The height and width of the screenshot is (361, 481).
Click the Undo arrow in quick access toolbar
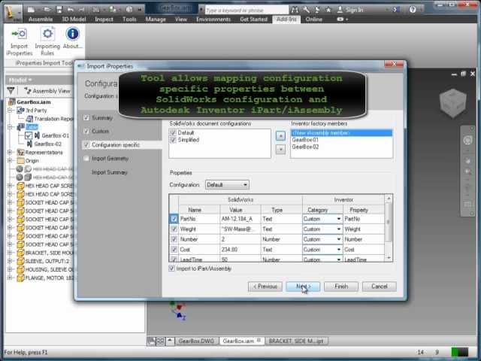[x=71, y=10]
